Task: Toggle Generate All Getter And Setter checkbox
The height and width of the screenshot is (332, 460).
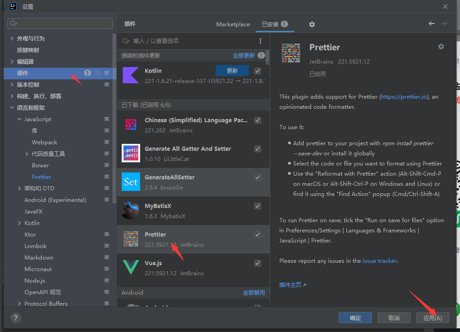Action: (258, 149)
